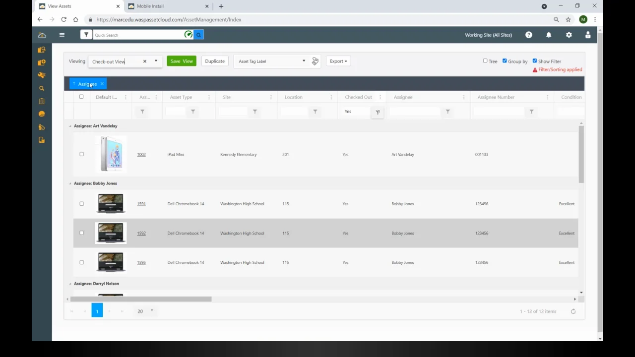Tick the select-all header checkbox
The image size is (635, 357).
(x=81, y=97)
